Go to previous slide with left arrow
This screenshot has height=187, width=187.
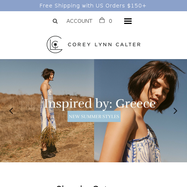(11, 111)
